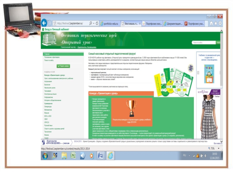
Task: Switch to the Документация tab
Action: (x=173, y=23)
